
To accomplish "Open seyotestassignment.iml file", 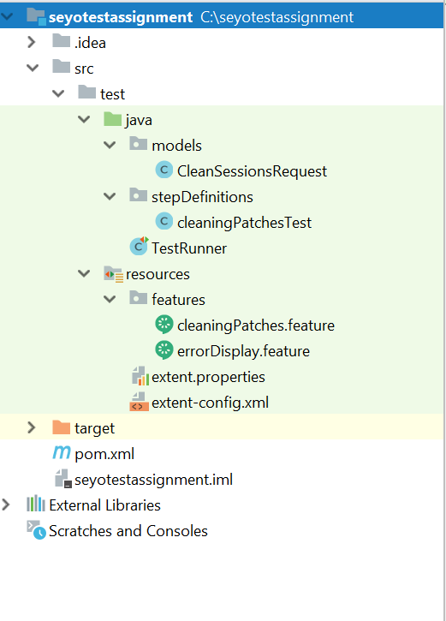I will click(153, 480).
